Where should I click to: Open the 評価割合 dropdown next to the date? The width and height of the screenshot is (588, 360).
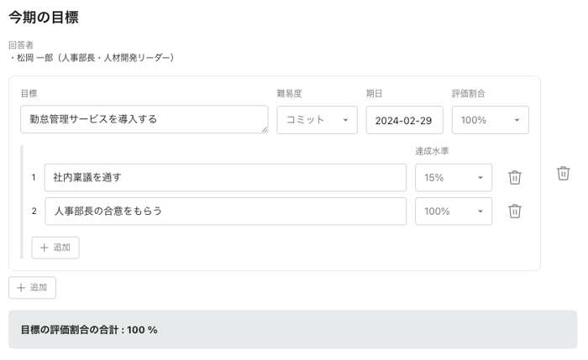(x=490, y=120)
